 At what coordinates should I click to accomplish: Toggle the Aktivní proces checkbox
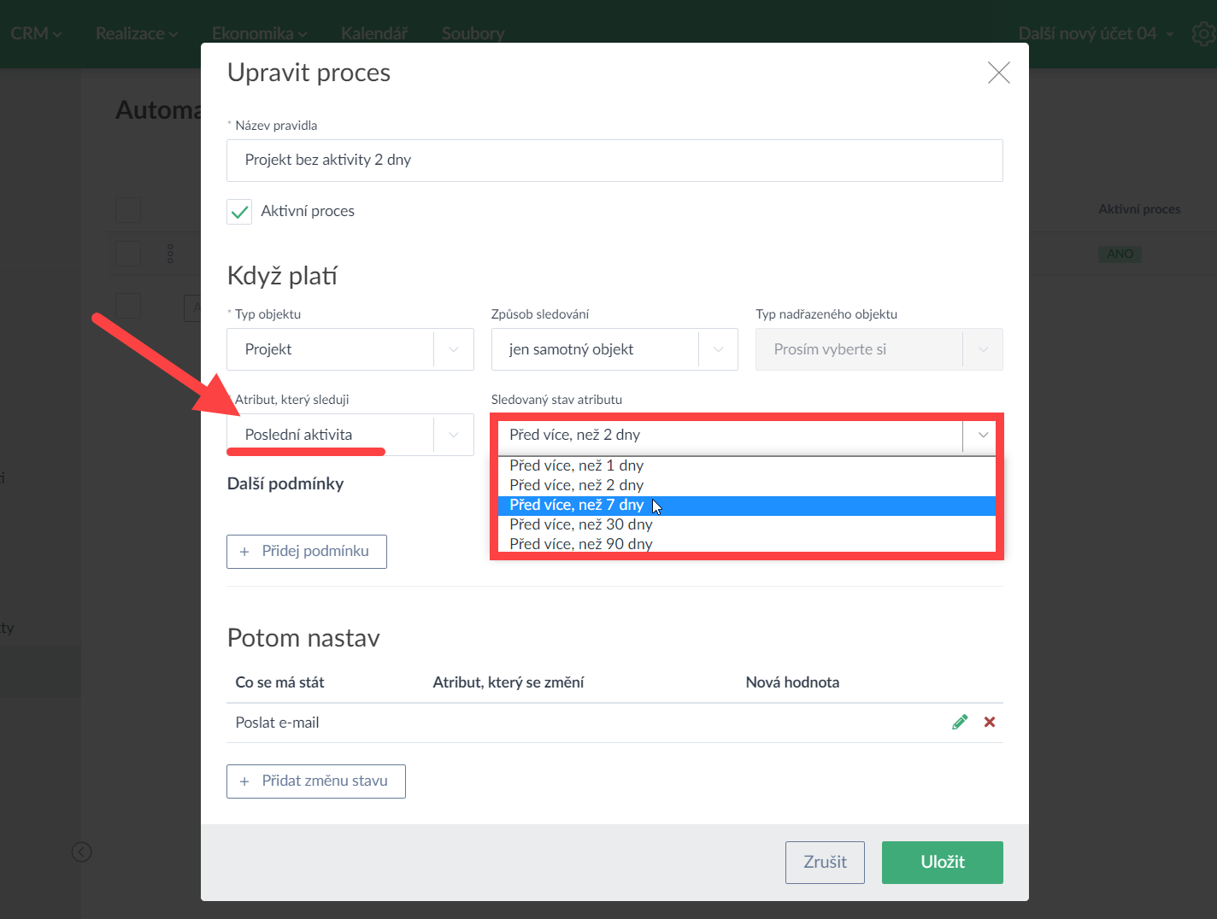(239, 212)
